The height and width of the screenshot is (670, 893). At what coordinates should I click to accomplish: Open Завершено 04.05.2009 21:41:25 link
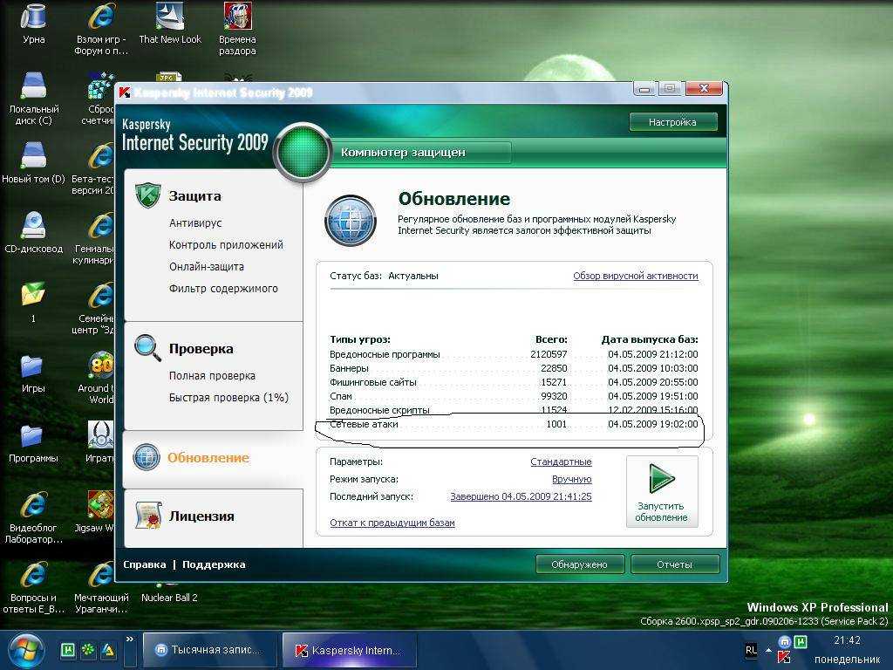(521, 496)
